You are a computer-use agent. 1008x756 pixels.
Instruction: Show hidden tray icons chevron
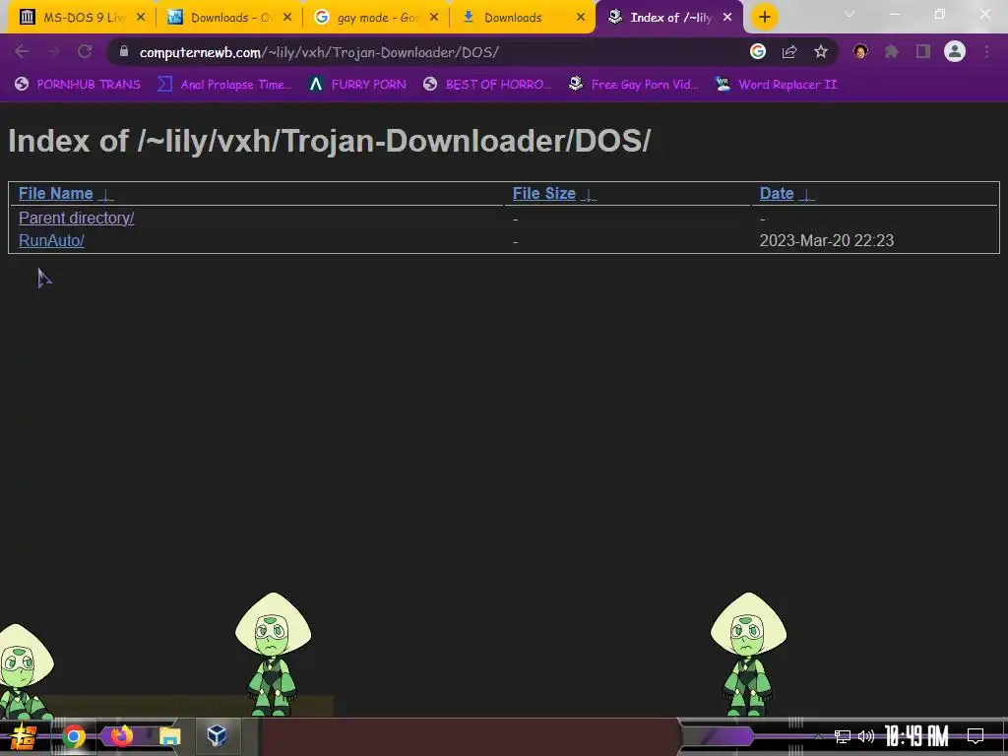[818, 736]
